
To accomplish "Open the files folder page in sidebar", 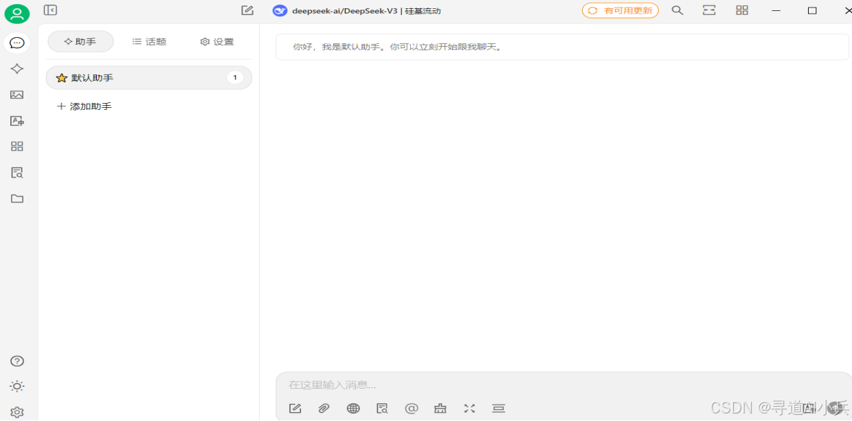I will click(x=17, y=198).
